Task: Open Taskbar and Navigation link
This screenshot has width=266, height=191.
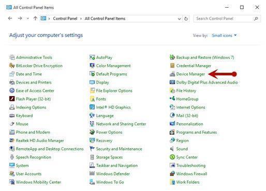Action: coord(117,166)
